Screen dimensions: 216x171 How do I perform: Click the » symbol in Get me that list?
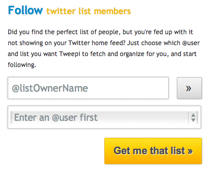coord(190,151)
